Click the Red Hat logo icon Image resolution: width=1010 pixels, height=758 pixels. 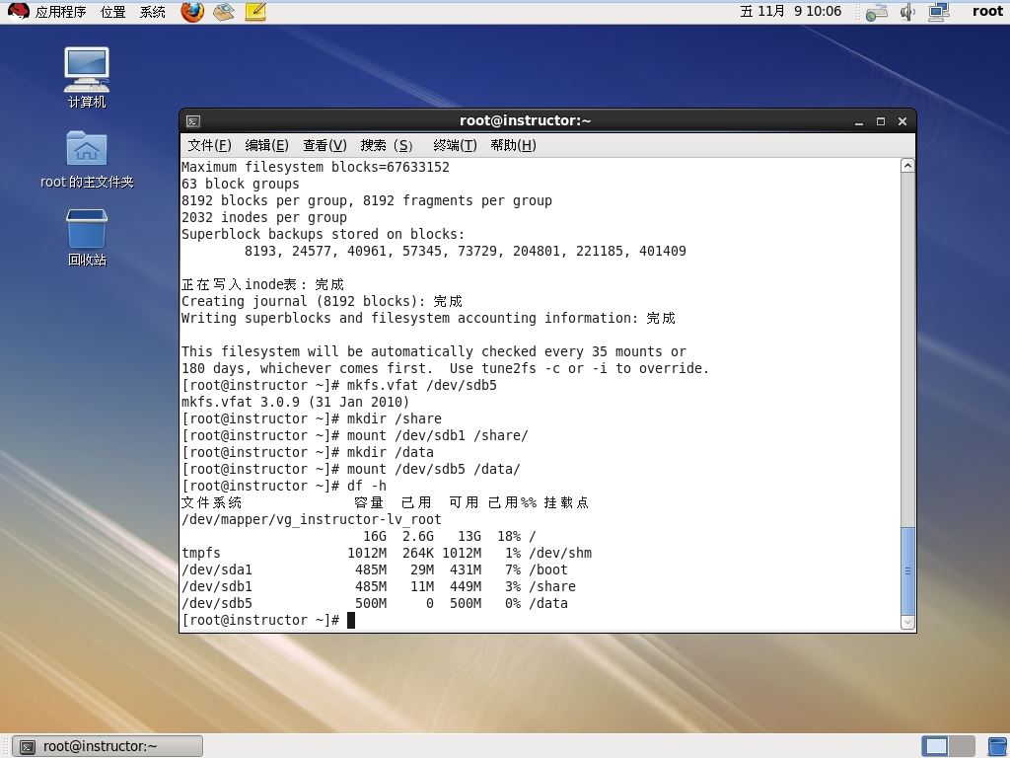(18, 11)
